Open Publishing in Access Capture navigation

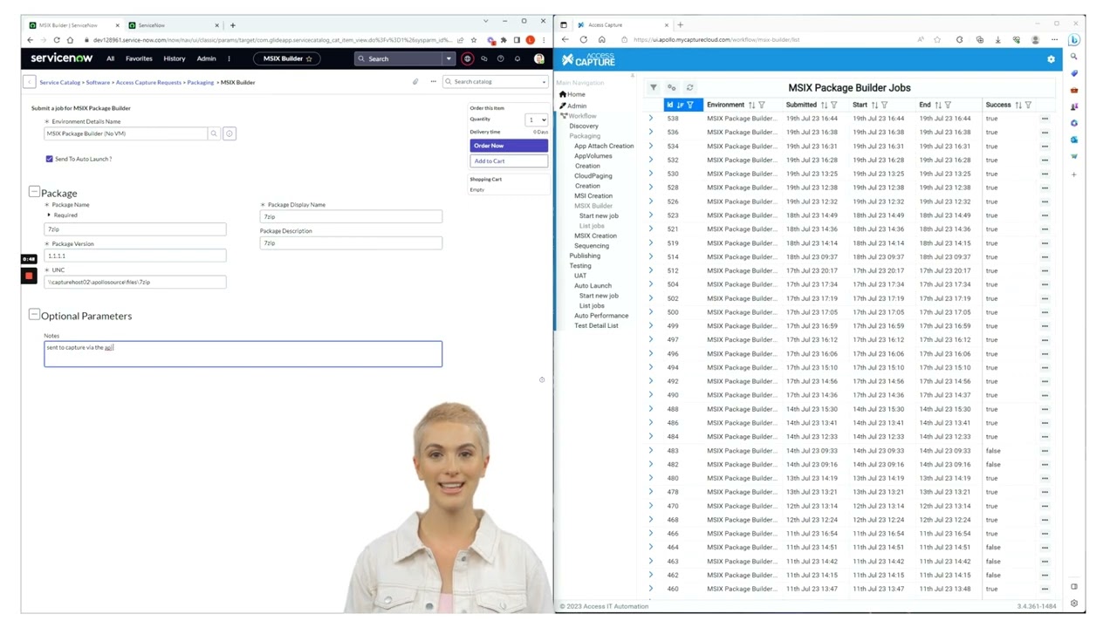[x=585, y=256]
